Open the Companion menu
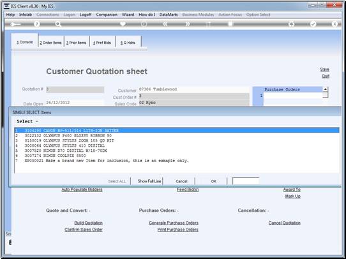Viewport: 346px width, 259px height. [107, 15]
